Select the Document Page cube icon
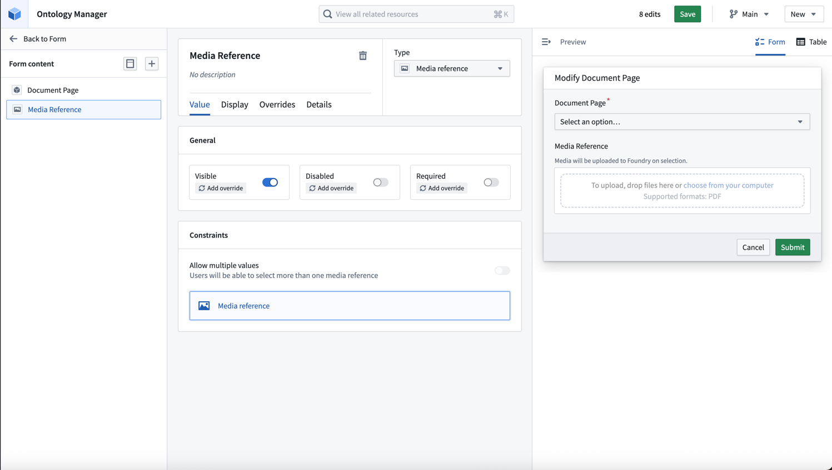The height and width of the screenshot is (470, 832). pyautogui.click(x=17, y=89)
